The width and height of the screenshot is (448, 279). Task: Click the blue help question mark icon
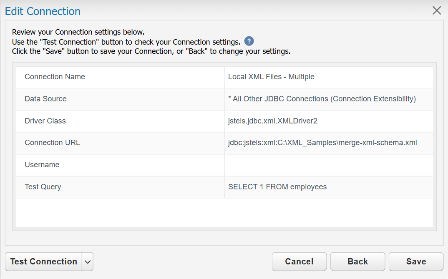(x=249, y=41)
